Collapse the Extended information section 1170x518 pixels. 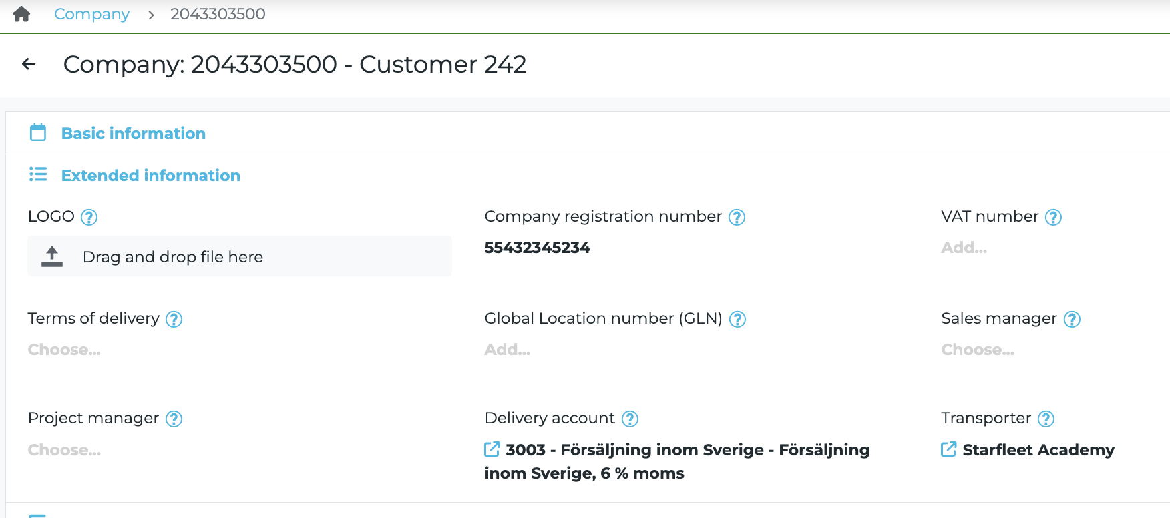coord(150,176)
